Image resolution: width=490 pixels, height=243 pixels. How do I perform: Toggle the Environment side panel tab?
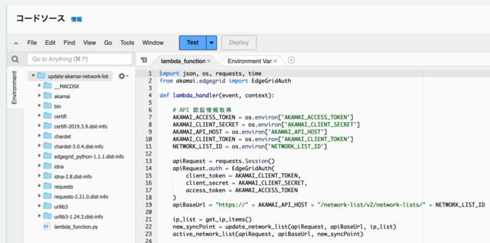tap(14, 88)
